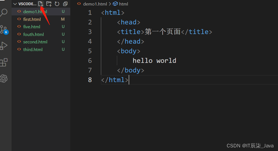This screenshot has width=278, height=151.
Task: Click the opening body tag on line 5
Action: click(x=129, y=51)
